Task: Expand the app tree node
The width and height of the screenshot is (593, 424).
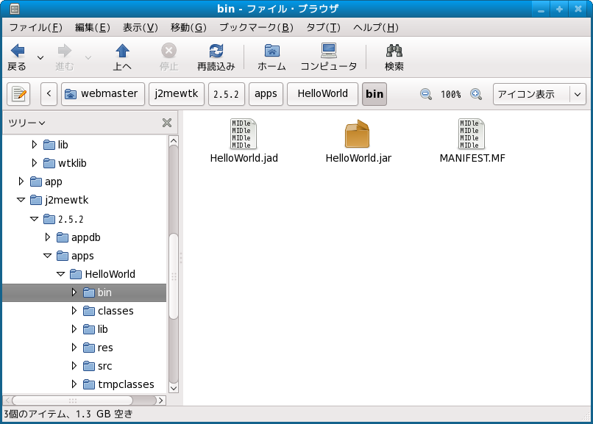Action: [x=21, y=182]
